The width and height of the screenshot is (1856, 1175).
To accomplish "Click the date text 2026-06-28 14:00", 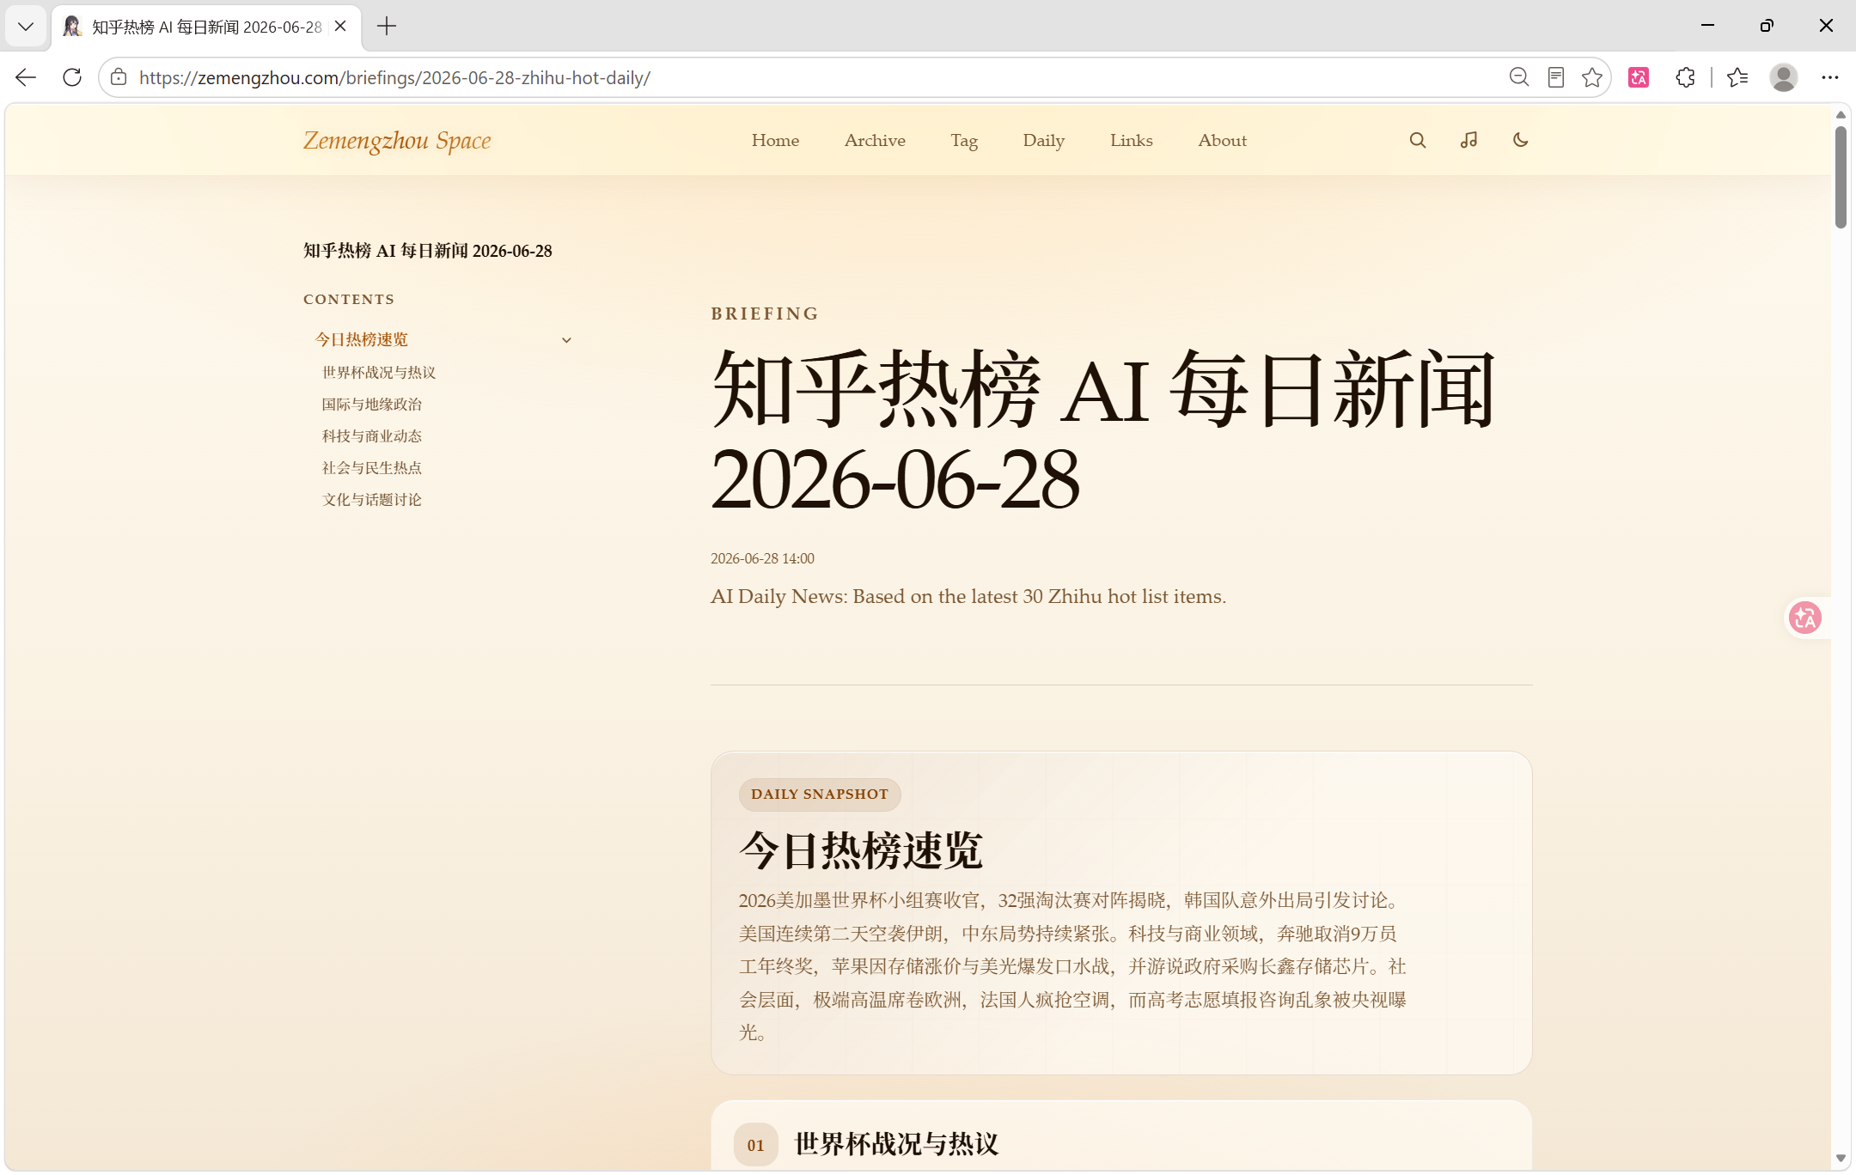I will pos(762,558).
